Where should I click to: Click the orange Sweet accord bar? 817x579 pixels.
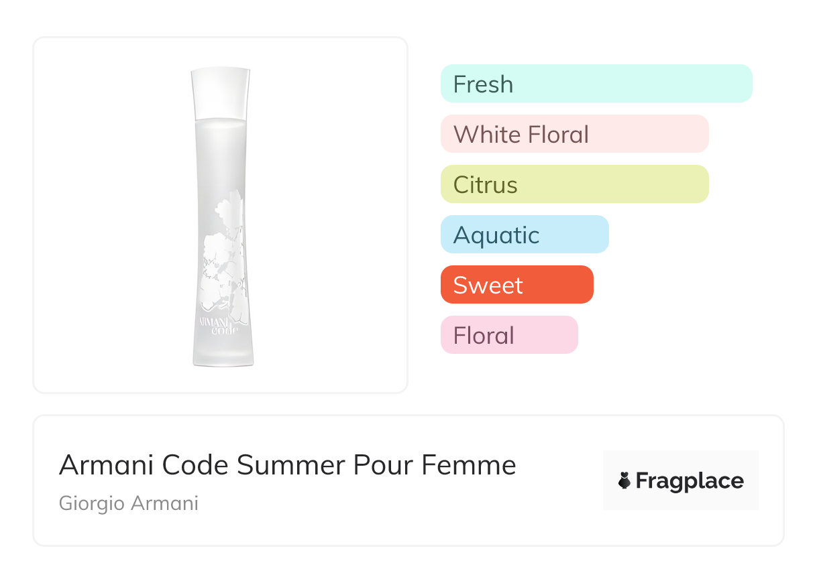[x=516, y=285]
